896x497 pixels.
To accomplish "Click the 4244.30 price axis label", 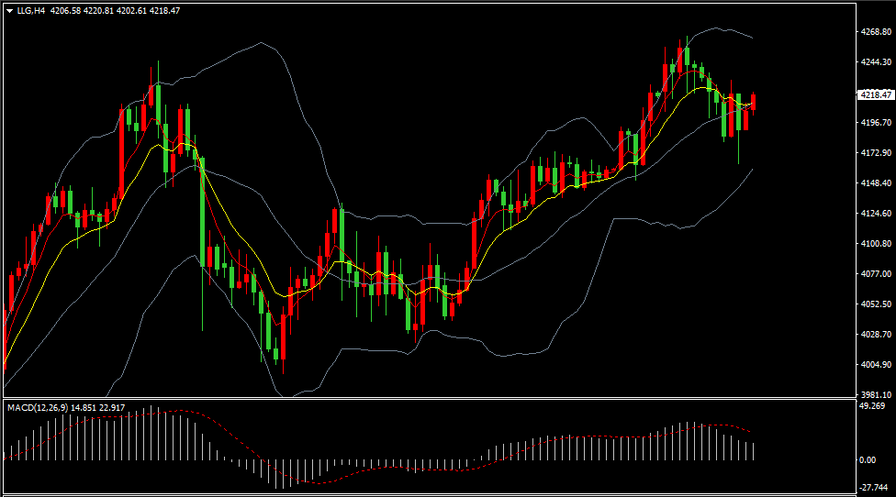I will (x=875, y=62).
